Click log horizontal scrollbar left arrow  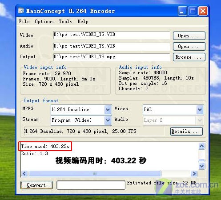pyautogui.click(x=24, y=173)
